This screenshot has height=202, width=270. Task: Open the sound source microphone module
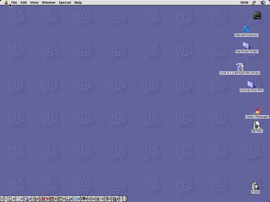pos(100,199)
